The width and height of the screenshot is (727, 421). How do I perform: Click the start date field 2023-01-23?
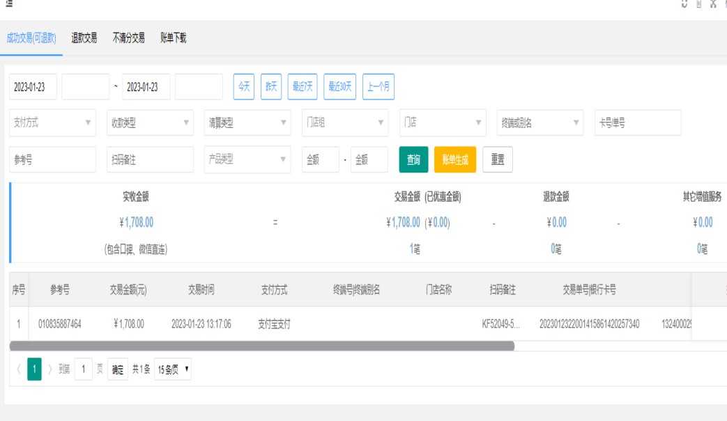(x=33, y=87)
